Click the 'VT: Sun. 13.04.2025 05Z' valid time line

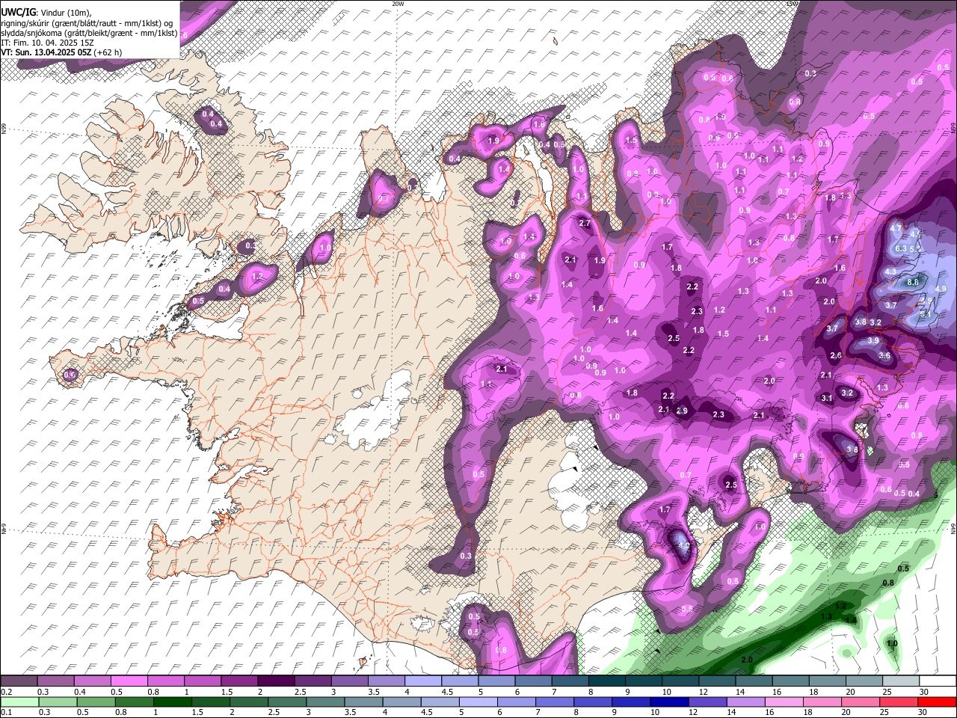click(x=61, y=52)
